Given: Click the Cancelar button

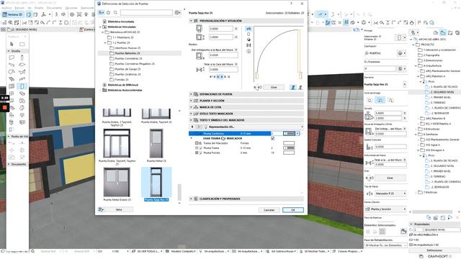Looking at the screenshot, I should click(x=269, y=210).
